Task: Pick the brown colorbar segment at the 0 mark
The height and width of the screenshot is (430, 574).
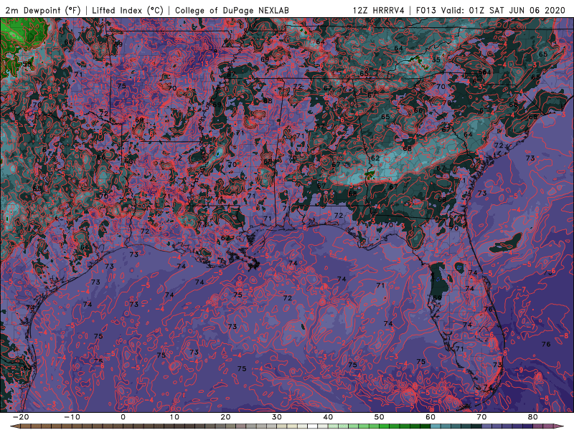Action: click(128, 426)
